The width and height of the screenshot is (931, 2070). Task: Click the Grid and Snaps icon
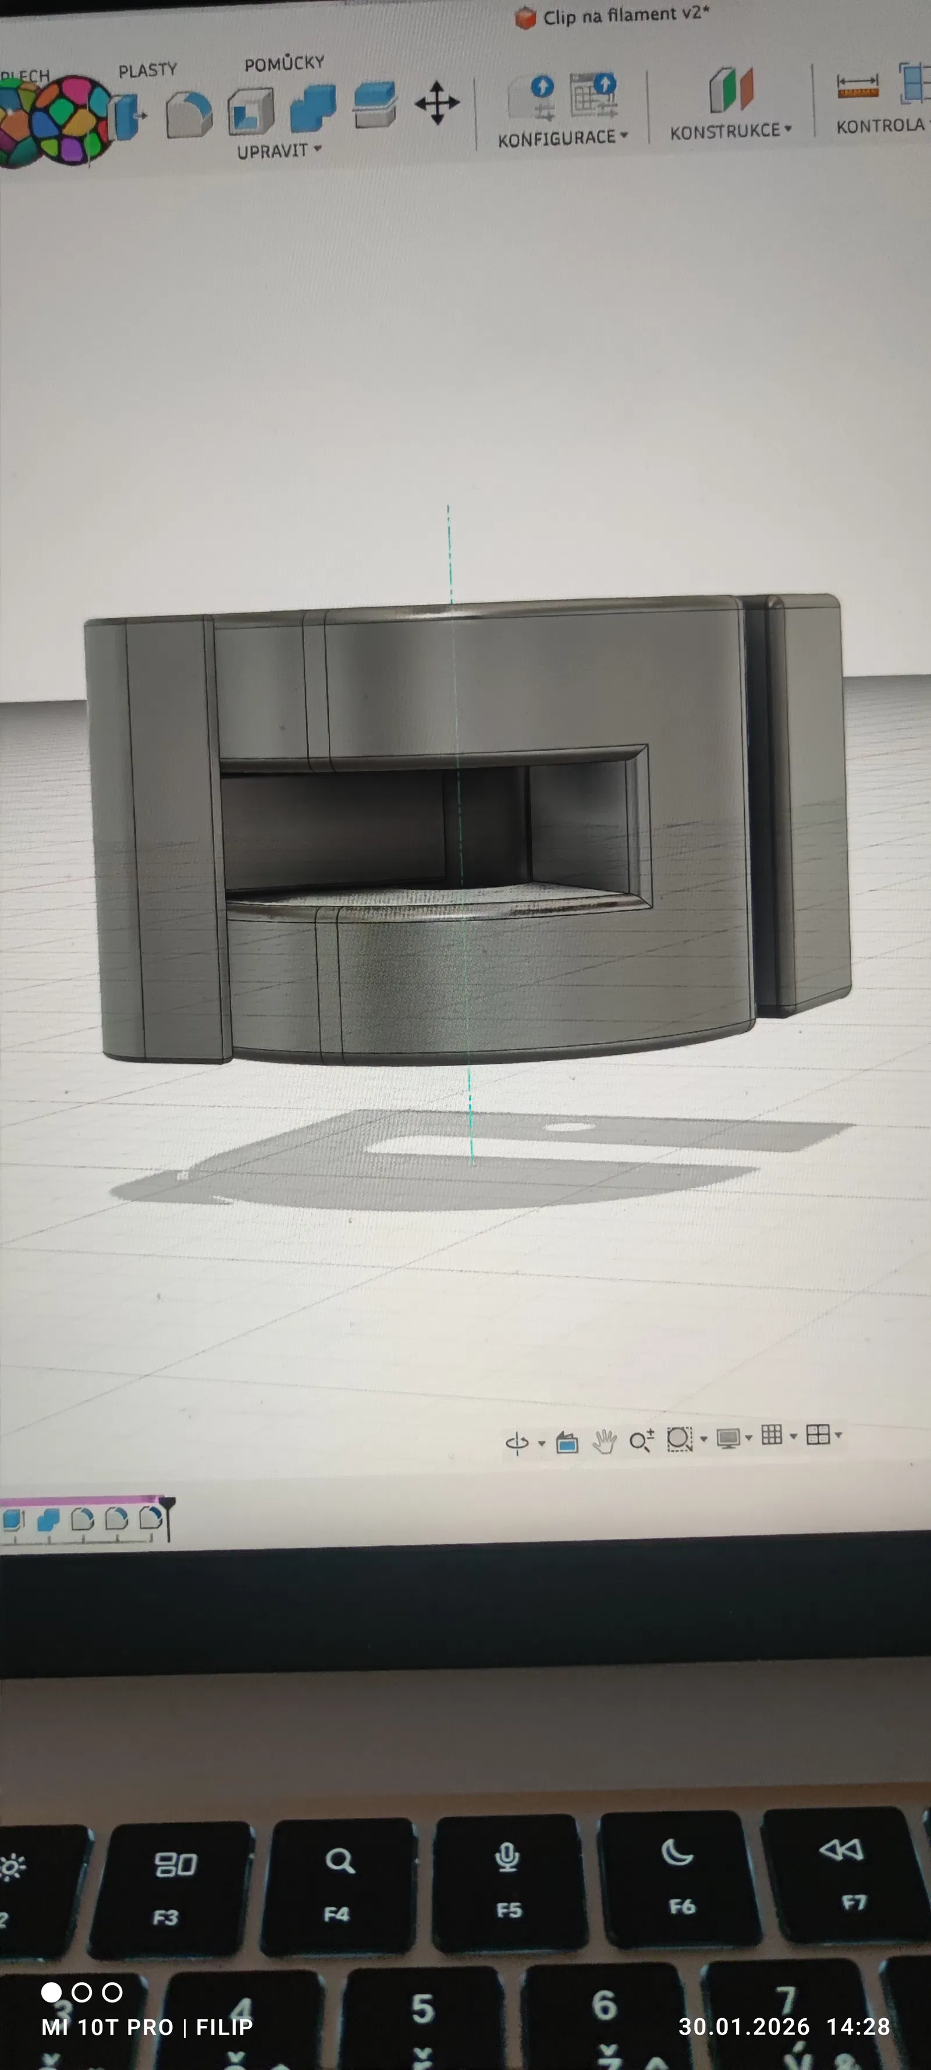click(x=772, y=1435)
